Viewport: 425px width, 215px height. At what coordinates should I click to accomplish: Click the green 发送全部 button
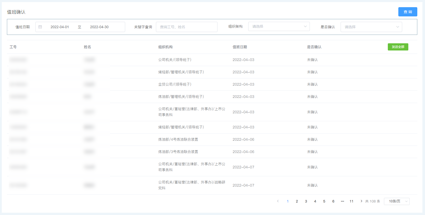[398, 47]
